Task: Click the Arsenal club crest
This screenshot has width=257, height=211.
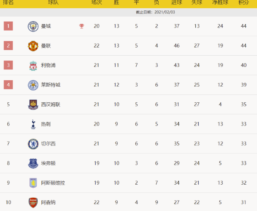Action: tap(33, 203)
